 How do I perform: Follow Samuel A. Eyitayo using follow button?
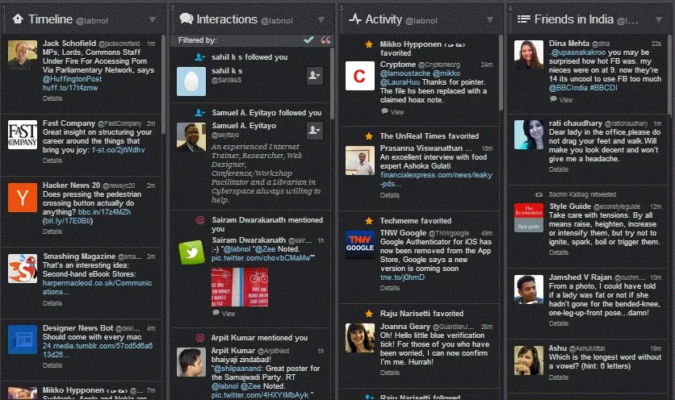click(x=315, y=131)
